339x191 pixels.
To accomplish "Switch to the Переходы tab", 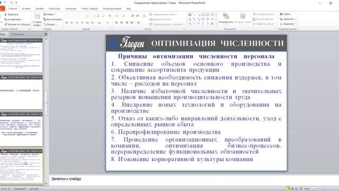I will (54, 8).
